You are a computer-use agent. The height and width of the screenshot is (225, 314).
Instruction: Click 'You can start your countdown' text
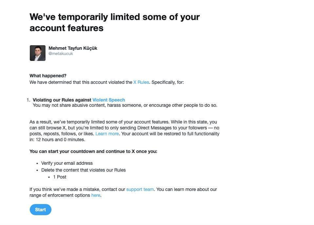tap(93, 151)
